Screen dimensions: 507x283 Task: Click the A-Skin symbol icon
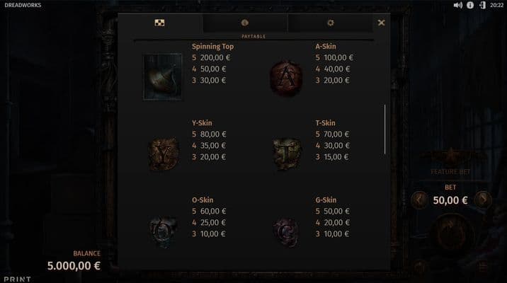(x=286, y=78)
